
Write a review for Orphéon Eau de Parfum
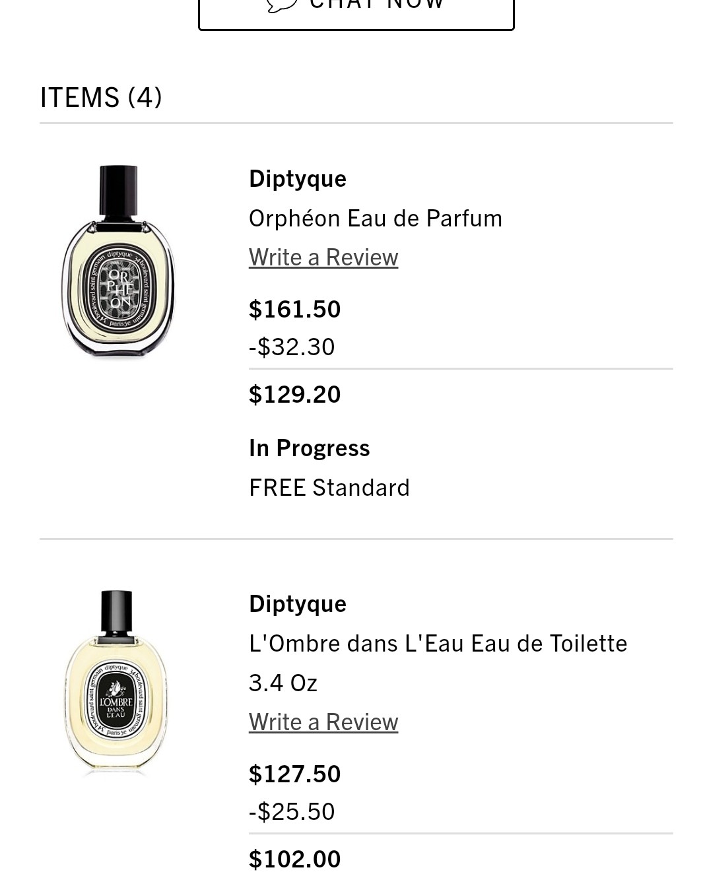click(323, 257)
